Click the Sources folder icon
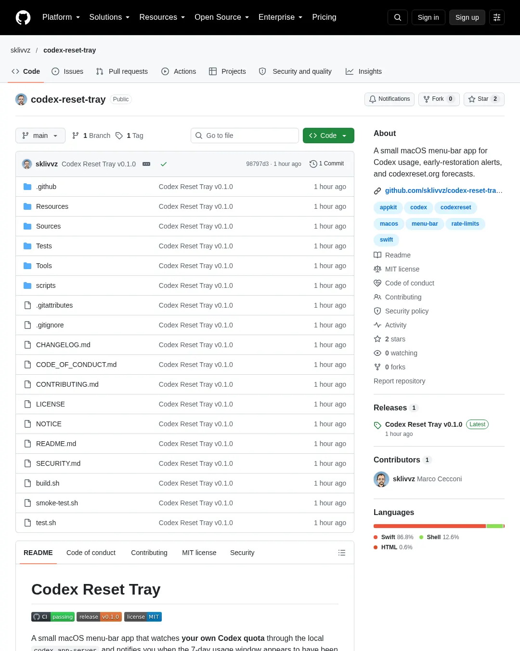This screenshot has height=651, width=520. 27,226
